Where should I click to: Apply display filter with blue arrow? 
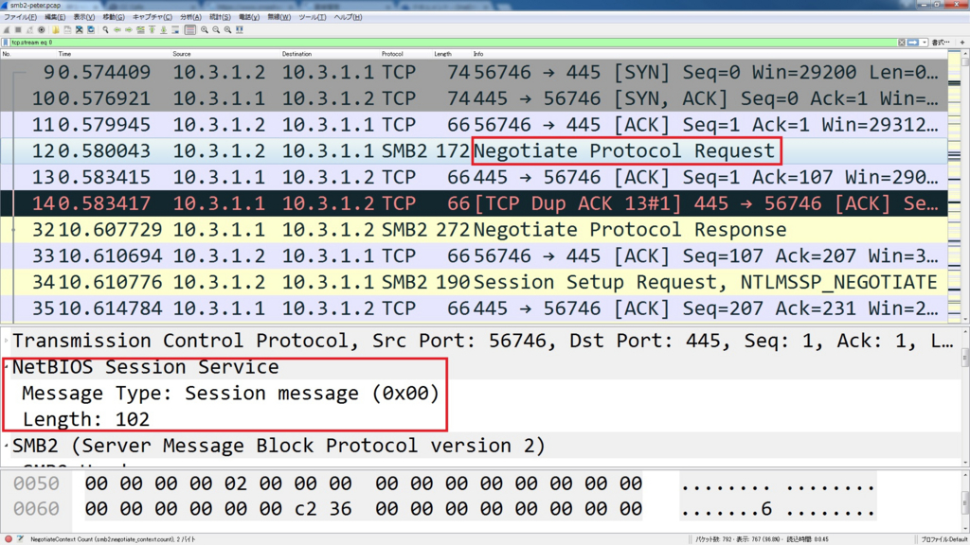tap(912, 43)
